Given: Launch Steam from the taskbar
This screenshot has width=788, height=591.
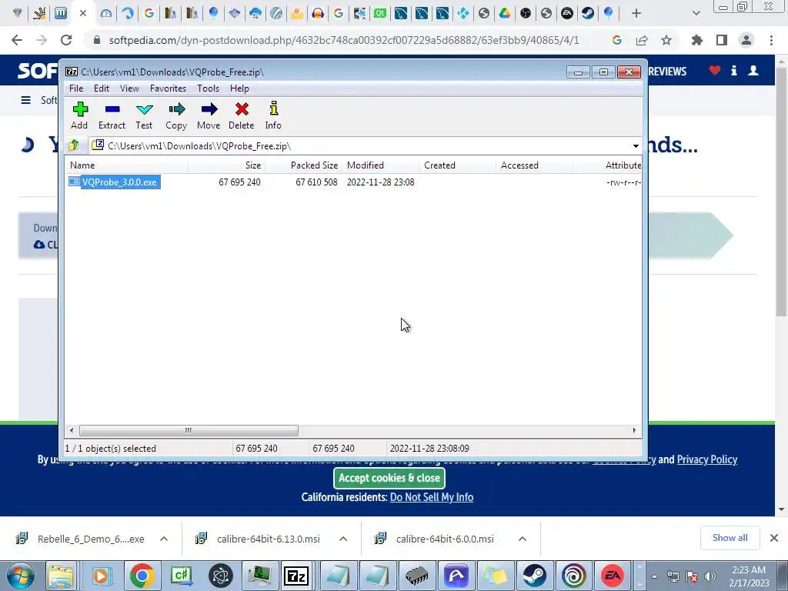Looking at the screenshot, I should 534,576.
